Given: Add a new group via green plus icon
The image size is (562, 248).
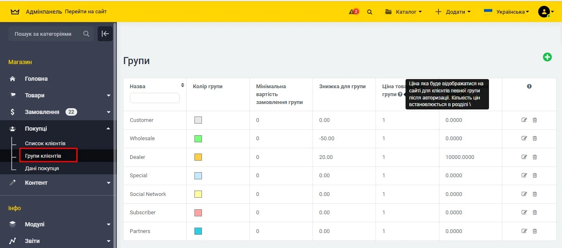Looking at the screenshot, I should (x=547, y=57).
